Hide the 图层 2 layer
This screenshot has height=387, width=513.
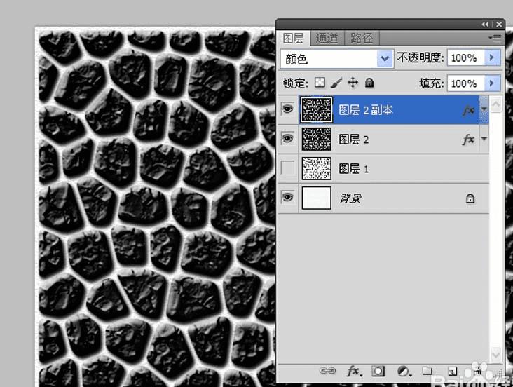[x=287, y=139]
